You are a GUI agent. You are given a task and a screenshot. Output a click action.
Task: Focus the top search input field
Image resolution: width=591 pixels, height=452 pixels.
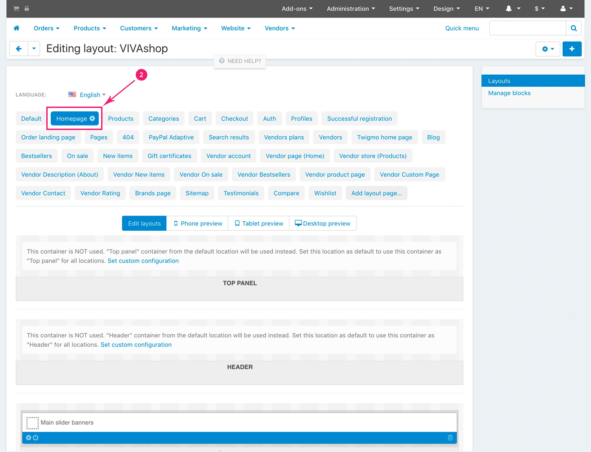click(x=527, y=28)
